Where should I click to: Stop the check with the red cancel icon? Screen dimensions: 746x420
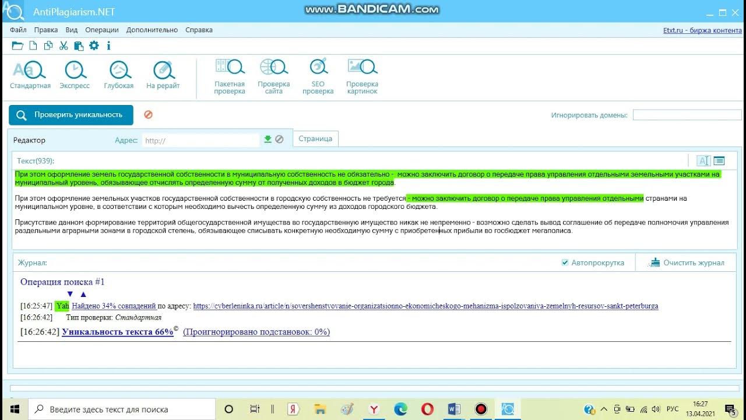coord(148,115)
